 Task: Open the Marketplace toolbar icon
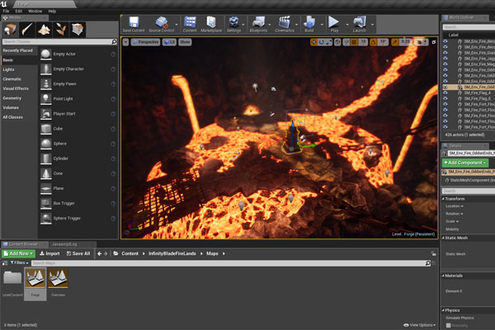211,22
